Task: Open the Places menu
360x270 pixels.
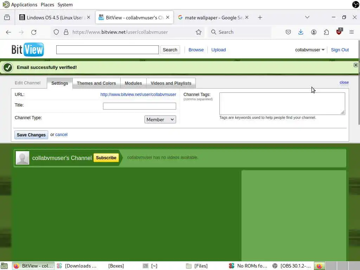Action: 47,5
